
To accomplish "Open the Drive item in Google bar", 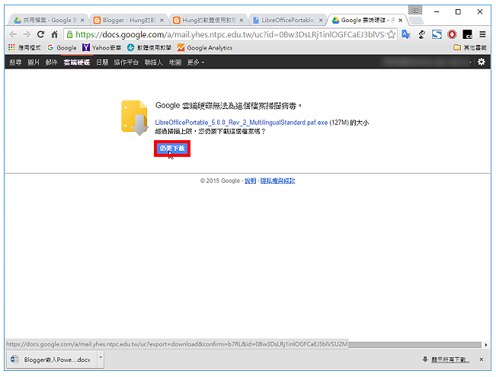I will [x=77, y=62].
